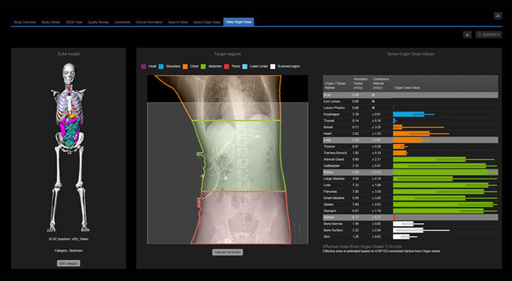Click the blue Shoulders legend swatch

[x=161, y=67]
